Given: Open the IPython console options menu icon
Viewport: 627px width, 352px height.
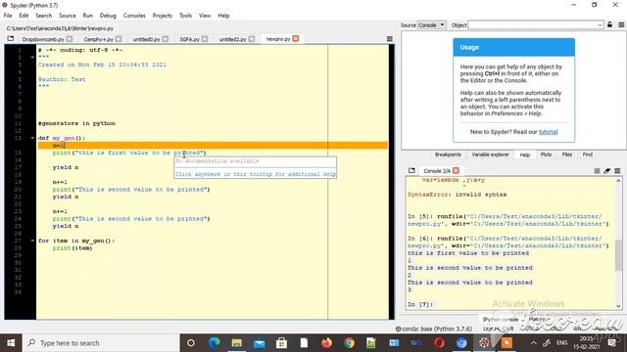Looking at the screenshot, I should coord(617,171).
